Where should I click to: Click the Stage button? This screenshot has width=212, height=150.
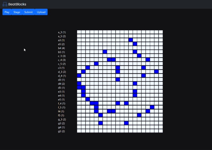coord(17,12)
